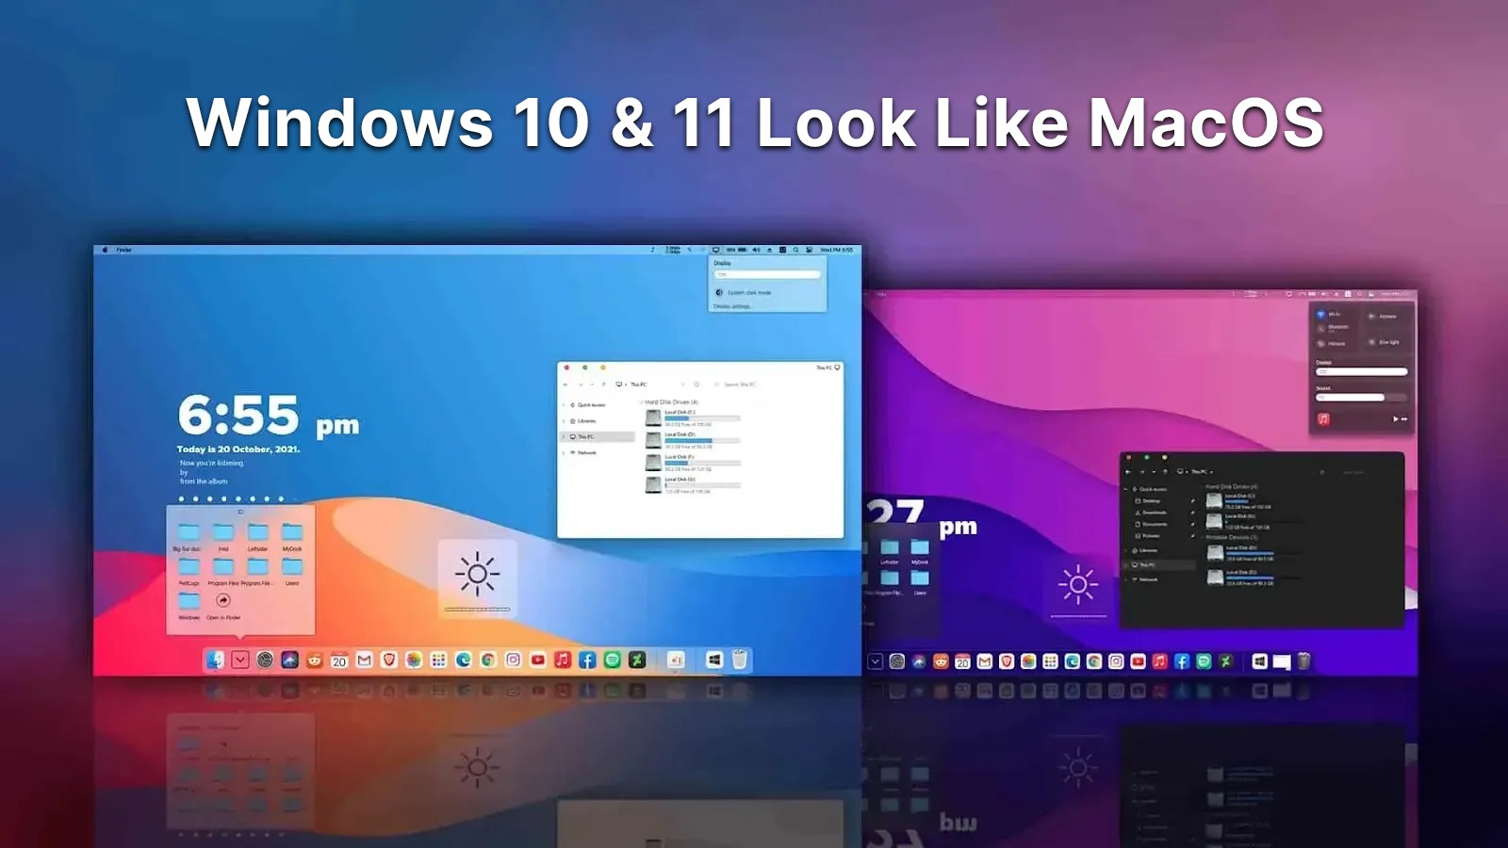This screenshot has width=1508, height=848.
Task: Open the Apple menu on left desktop
Action: click(x=105, y=250)
